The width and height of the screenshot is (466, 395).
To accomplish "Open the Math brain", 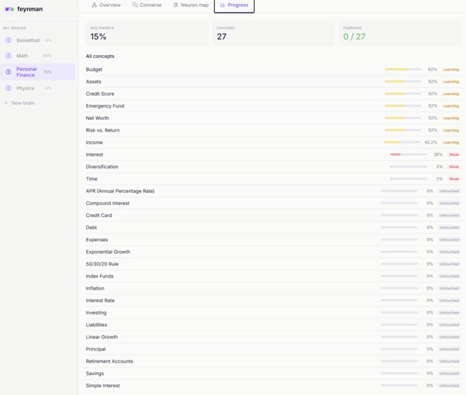I will point(38,56).
